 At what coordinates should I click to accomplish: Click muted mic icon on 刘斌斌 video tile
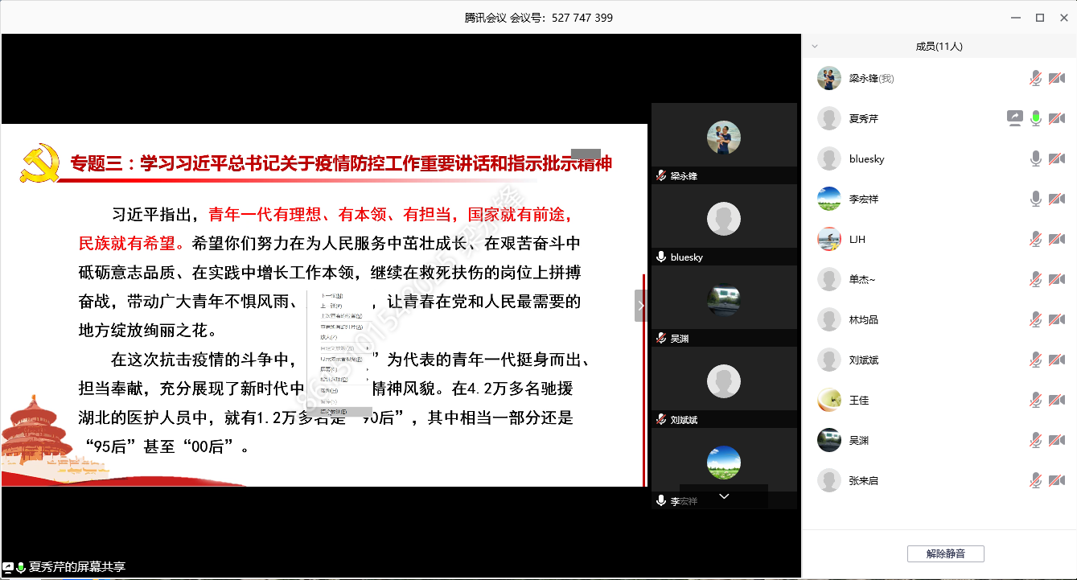(x=661, y=420)
